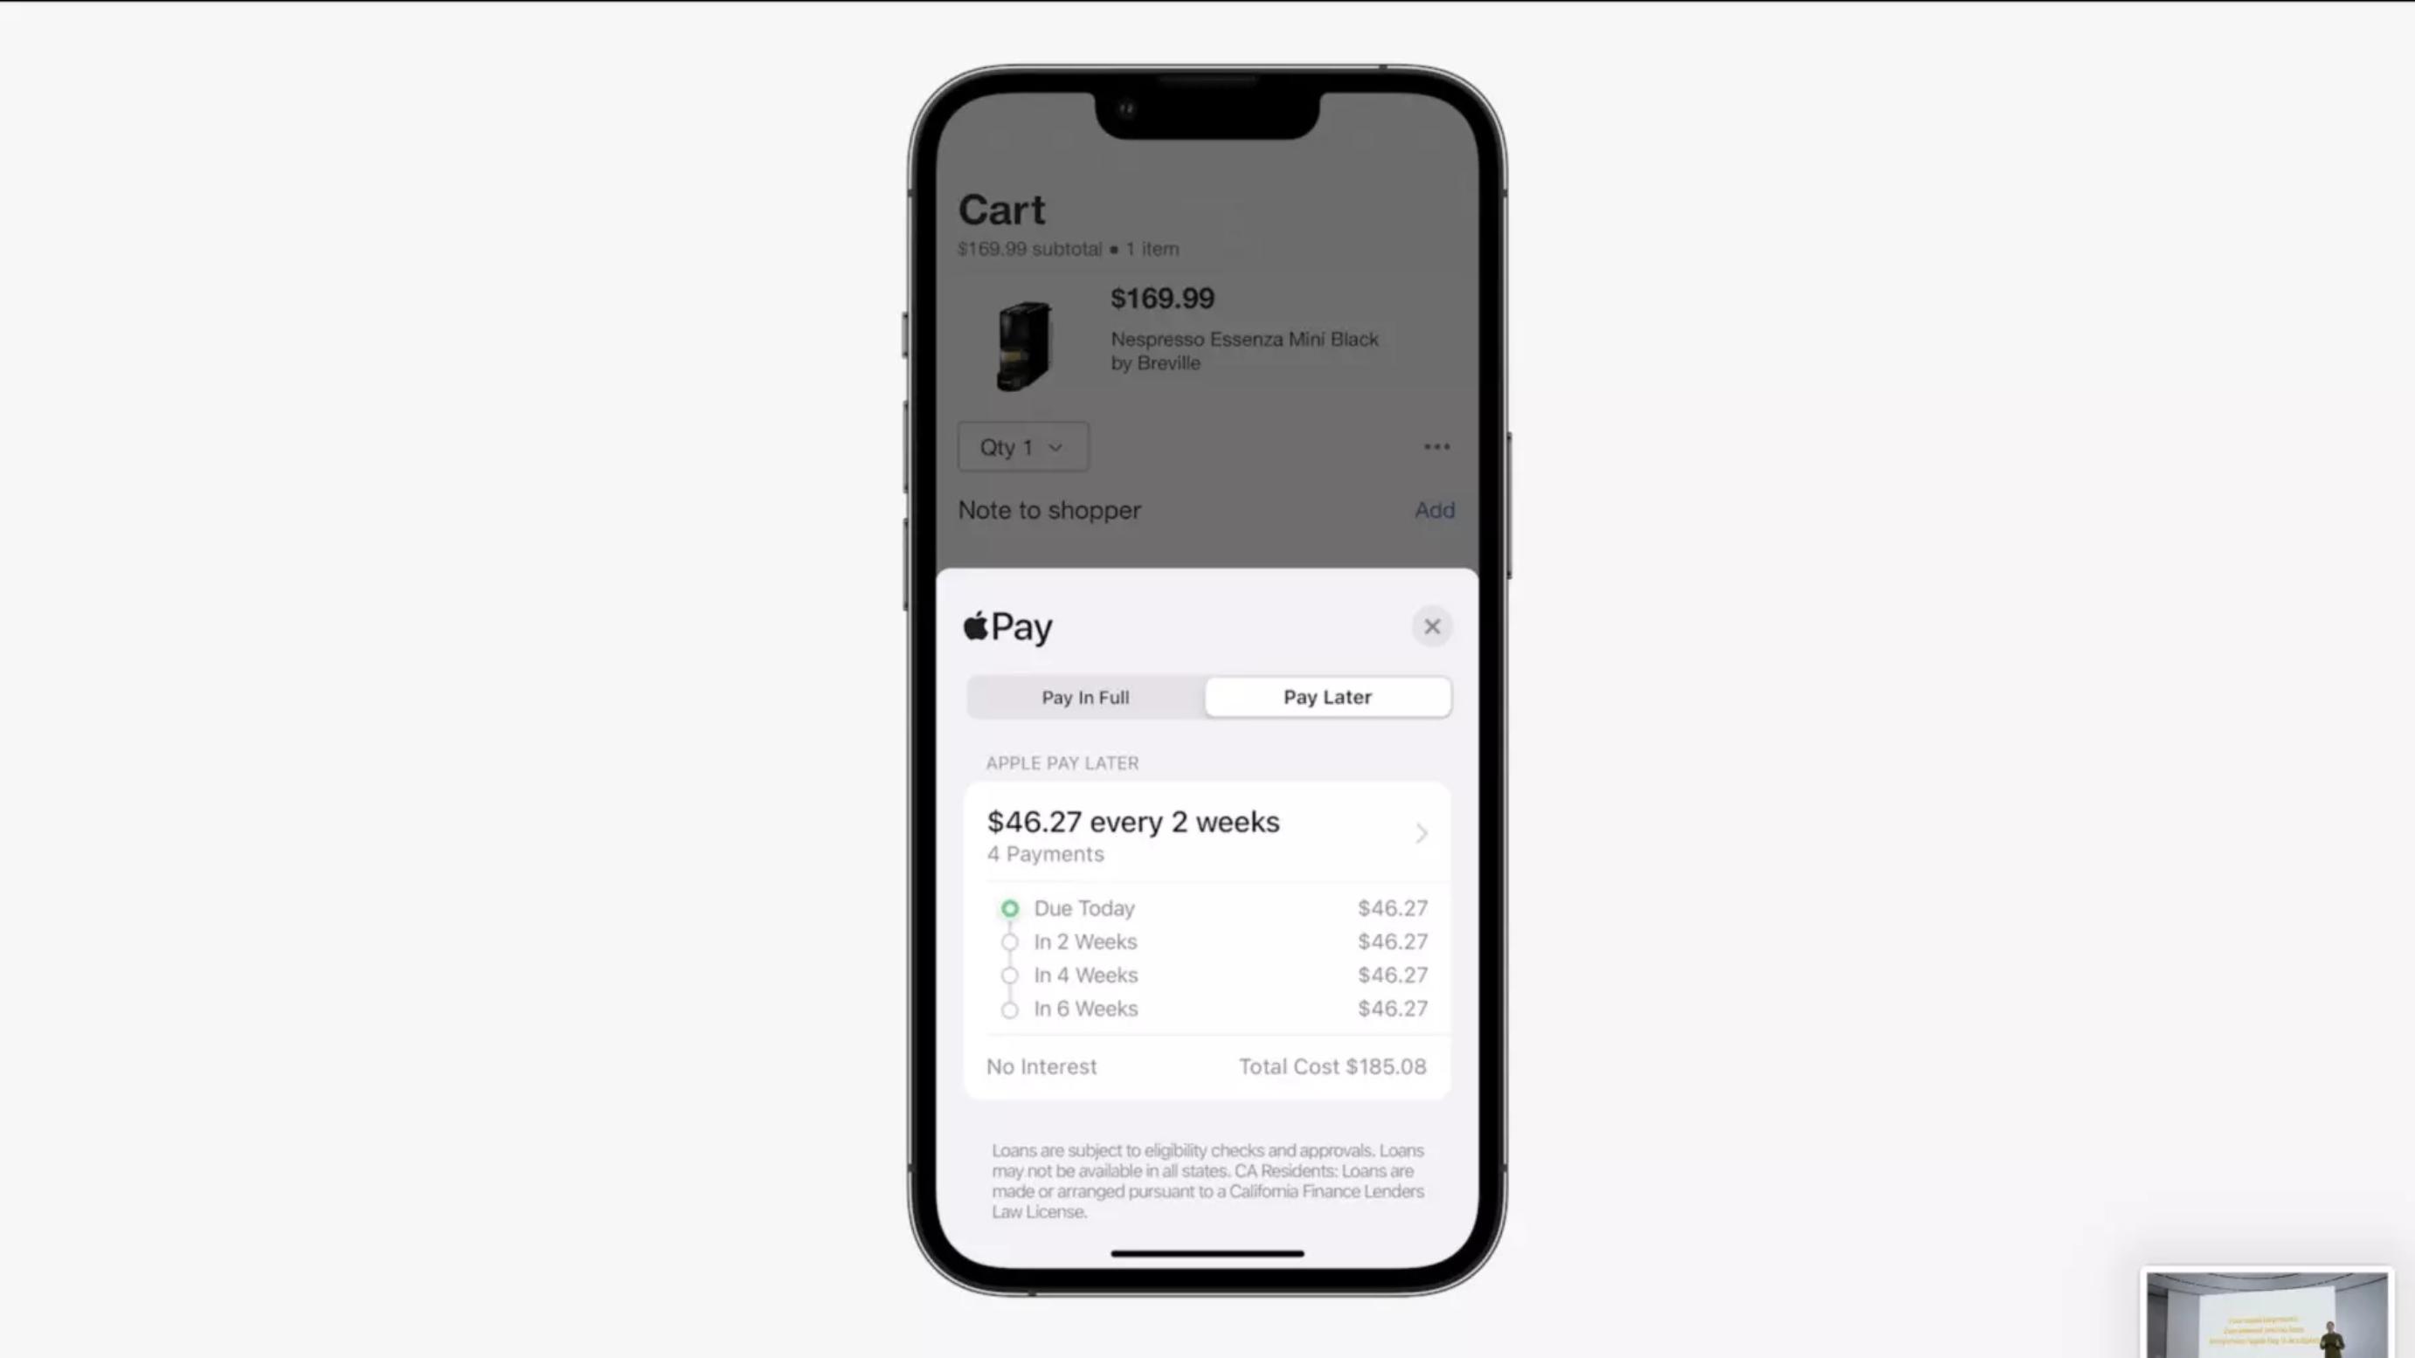Switch to Pay In Full tab
This screenshot has width=2415, height=1358.
tap(1085, 696)
